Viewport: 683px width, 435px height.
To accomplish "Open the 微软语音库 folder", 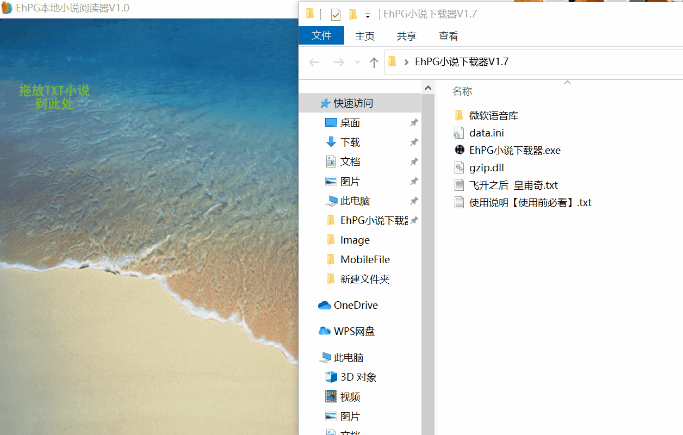I will (x=493, y=115).
